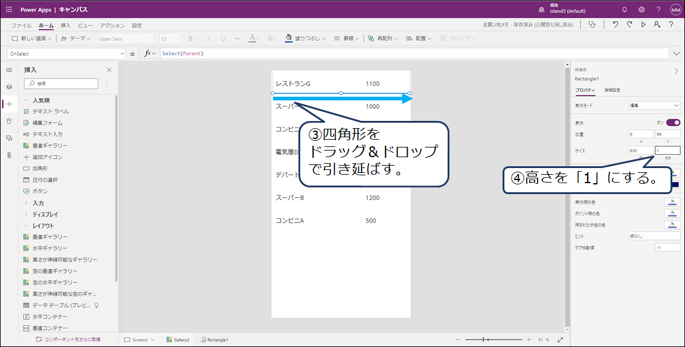The width and height of the screenshot is (685, 347).
Task: Open the notifications bell
Action: pyautogui.click(x=625, y=9)
